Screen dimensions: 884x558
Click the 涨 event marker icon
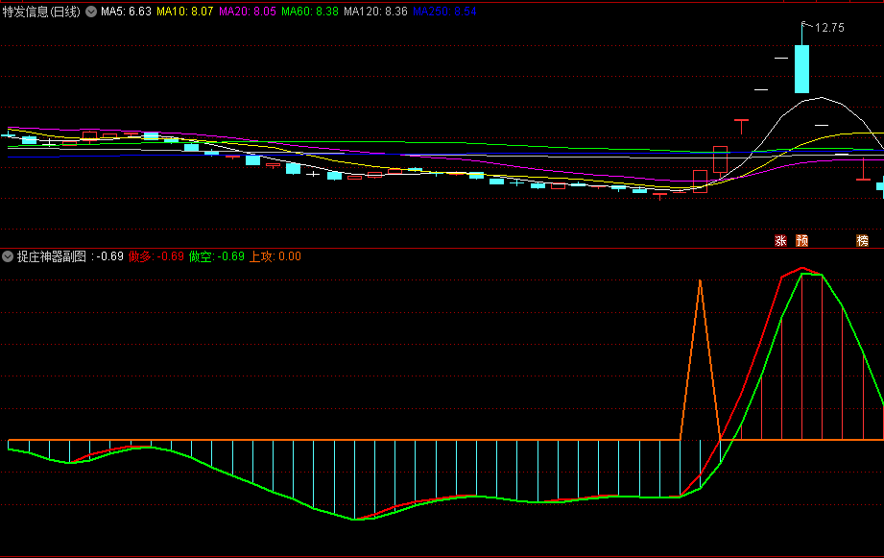[x=780, y=240]
